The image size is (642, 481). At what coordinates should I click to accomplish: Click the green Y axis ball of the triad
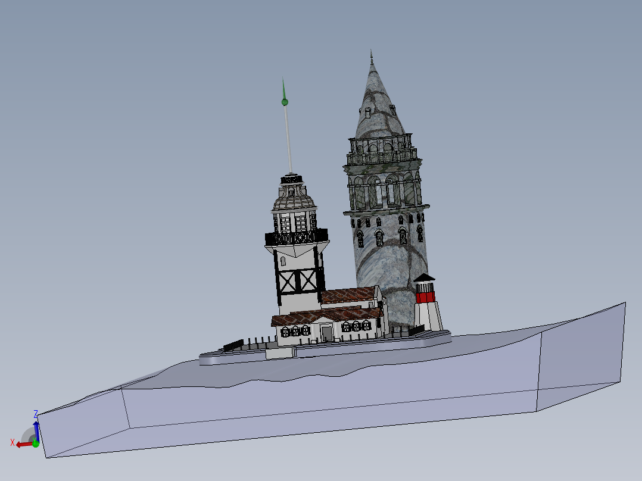(36, 443)
